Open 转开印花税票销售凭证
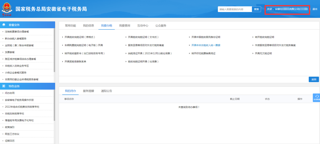Viewport: 320px width, 144px height. 204,53
